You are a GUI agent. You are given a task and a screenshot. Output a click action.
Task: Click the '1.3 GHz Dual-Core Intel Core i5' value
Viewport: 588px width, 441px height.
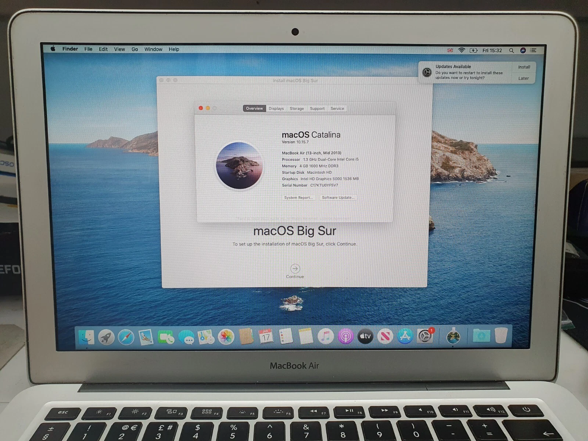pos(331,159)
